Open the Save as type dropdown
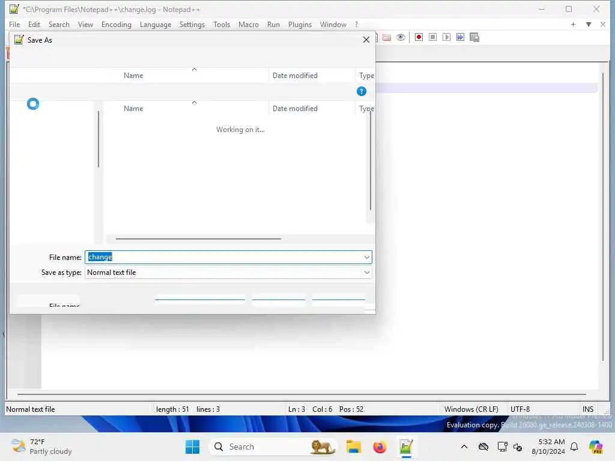 (x=366, y=273)
